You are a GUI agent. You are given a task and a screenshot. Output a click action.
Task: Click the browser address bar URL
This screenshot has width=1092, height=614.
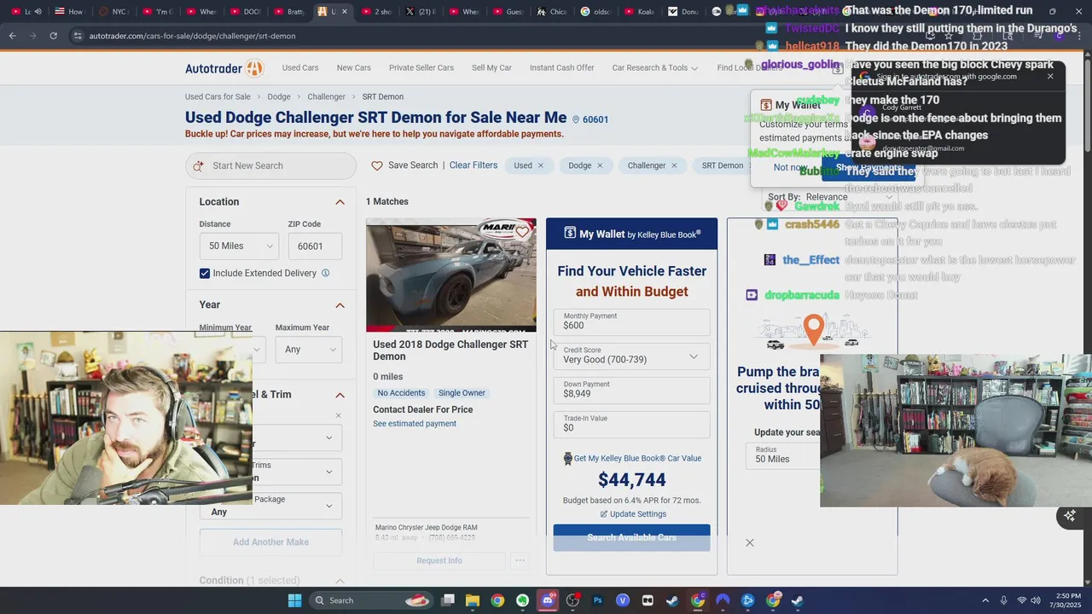pos(192,36)
